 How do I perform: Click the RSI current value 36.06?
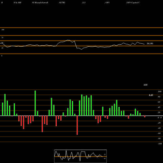coord(150,44)
